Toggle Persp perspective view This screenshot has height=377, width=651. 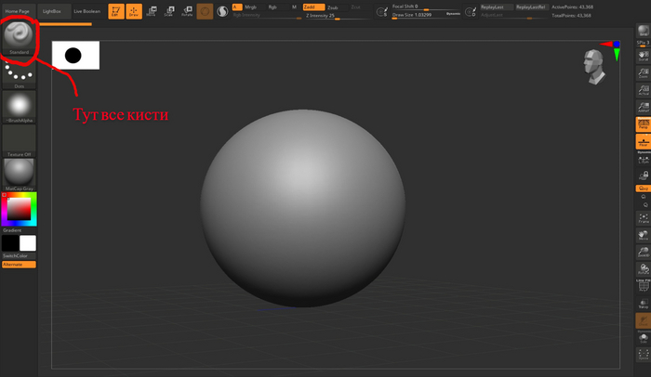(x=643, y=123)
